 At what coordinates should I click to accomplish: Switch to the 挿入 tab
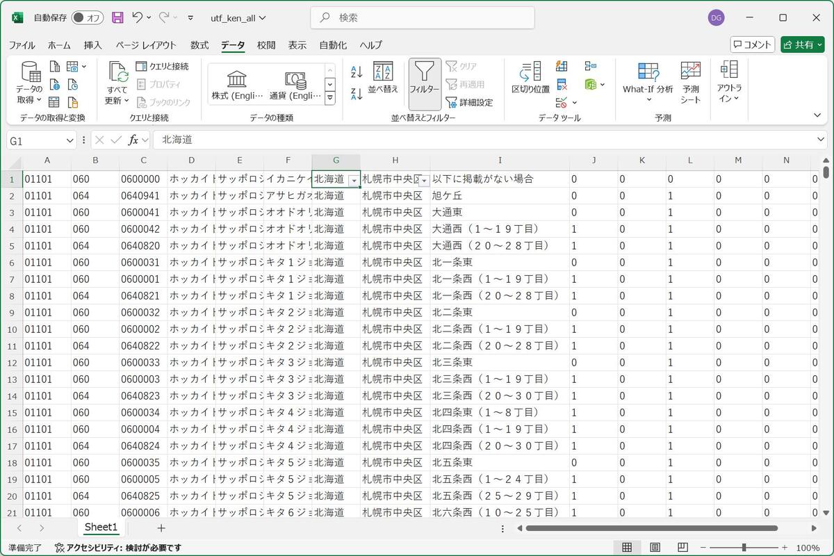(93, 45)
